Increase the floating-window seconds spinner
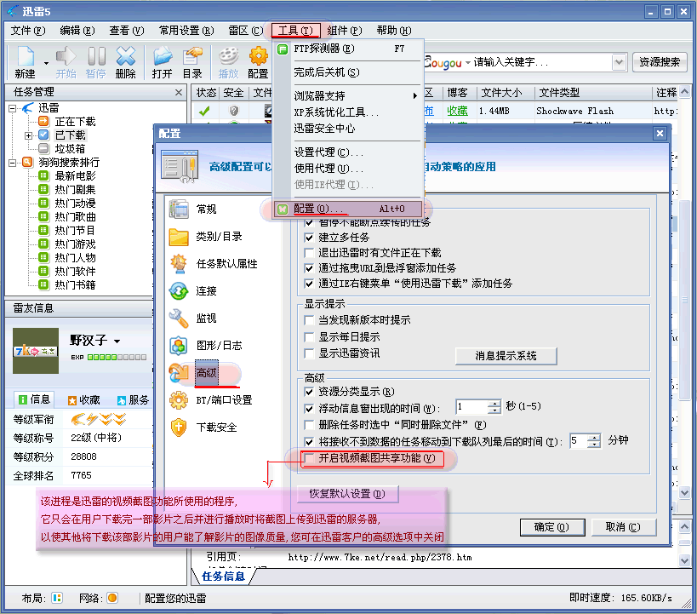 click(x=494, y=403)
